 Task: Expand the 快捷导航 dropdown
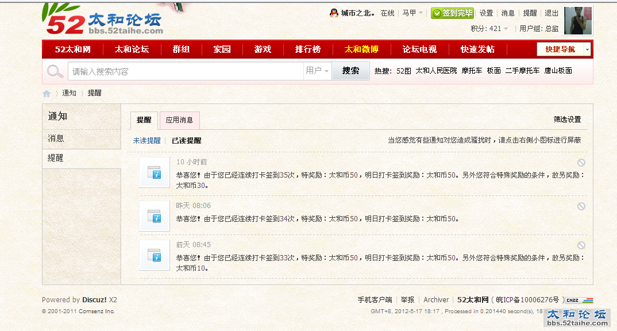click(587, 49)
